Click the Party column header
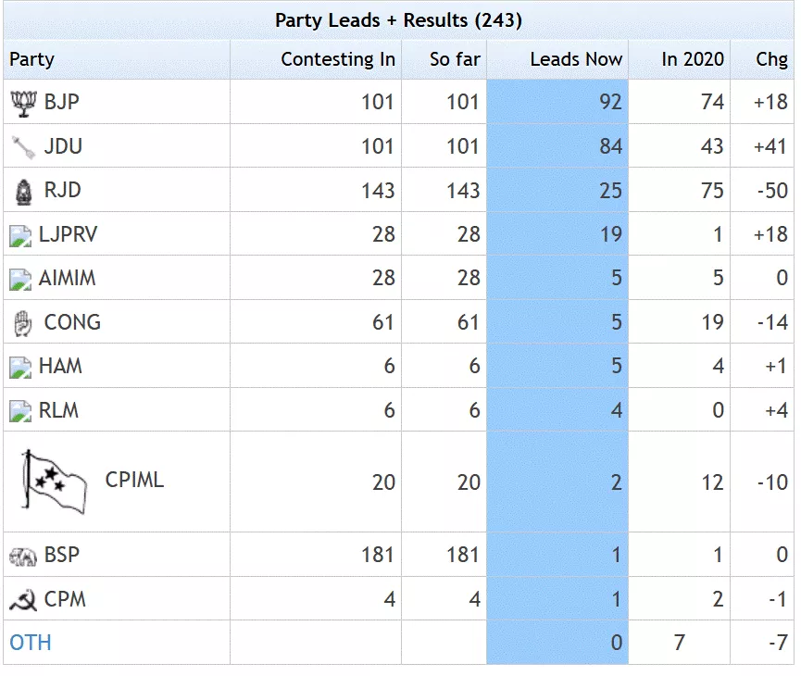The width and height of the screenshot is (801, 676). [32, 59]
